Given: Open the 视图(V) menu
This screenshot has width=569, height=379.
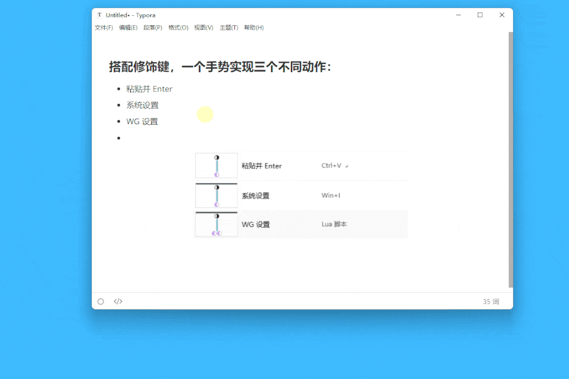Looking at the screenshot, I should tap(203, 27).
